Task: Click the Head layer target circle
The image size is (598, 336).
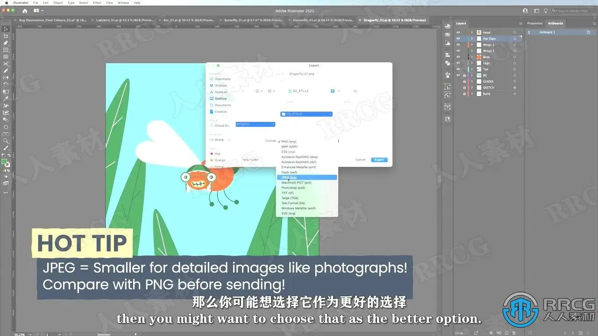Action: click(x=515, y=33)
